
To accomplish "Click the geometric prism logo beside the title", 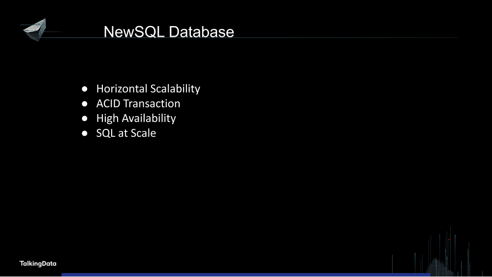I will coord(35,30).
